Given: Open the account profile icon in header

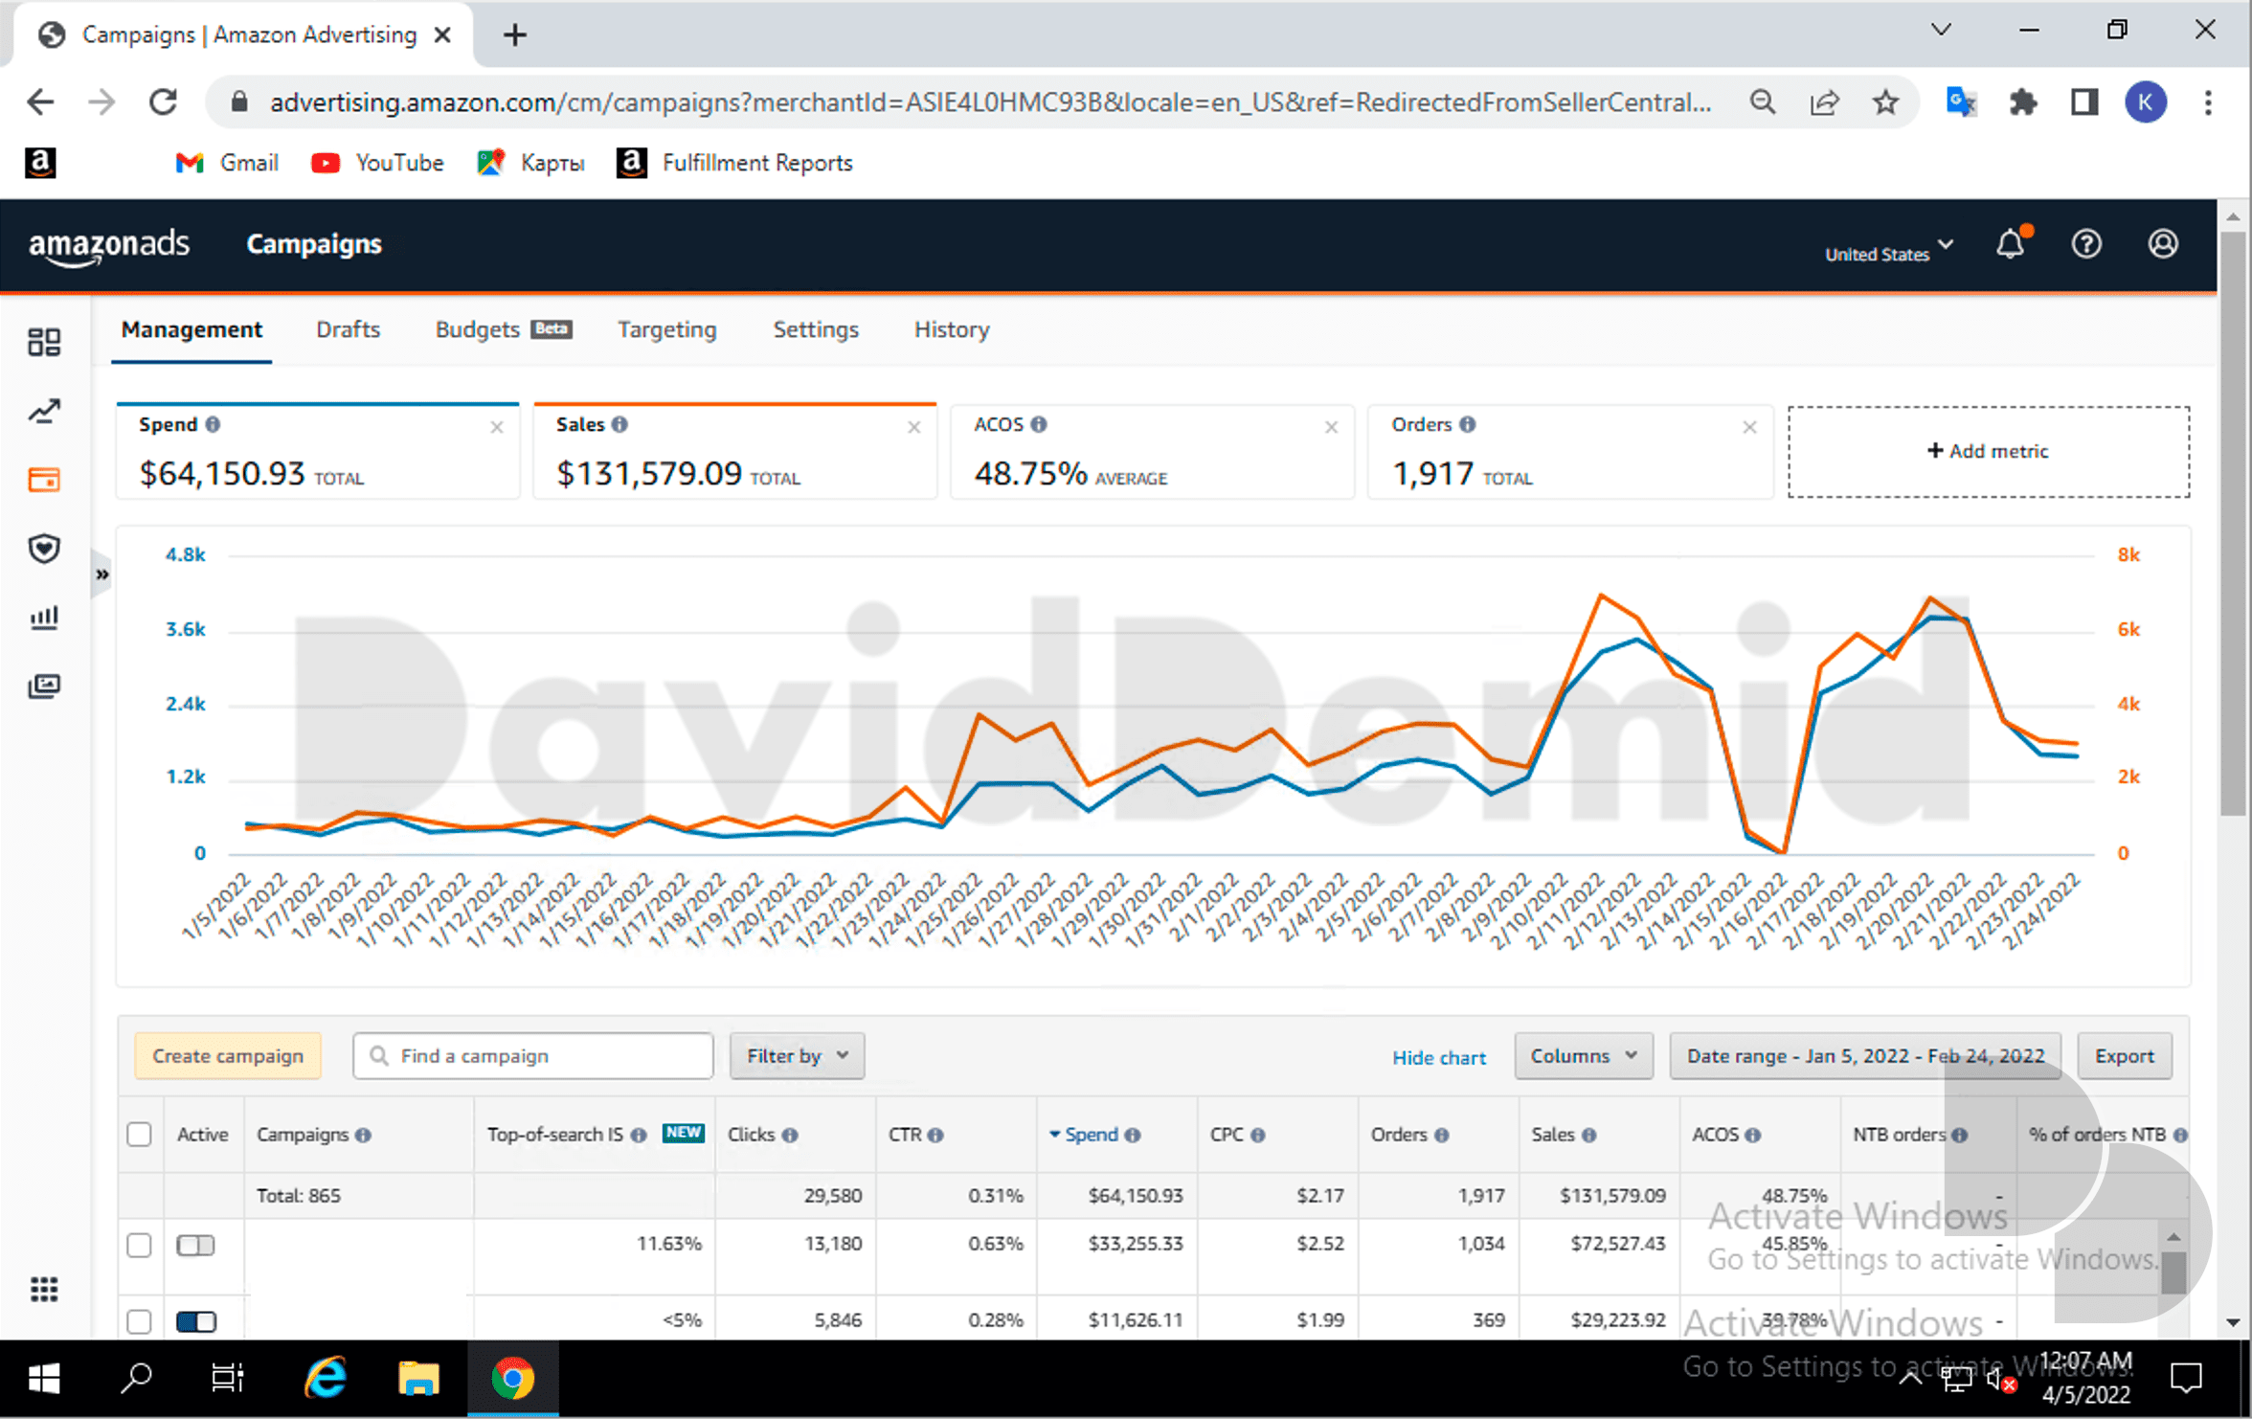Looking at the screenshot, I should pos(2163,244).
